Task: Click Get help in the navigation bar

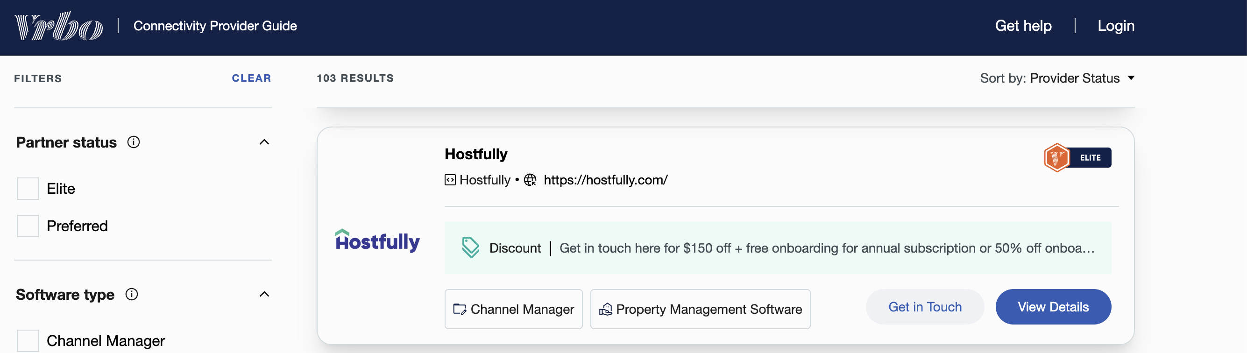Action: point(1023,26)
